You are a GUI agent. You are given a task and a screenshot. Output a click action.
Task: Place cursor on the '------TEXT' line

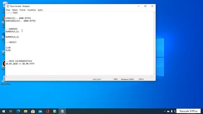click(x=11, y=13)
